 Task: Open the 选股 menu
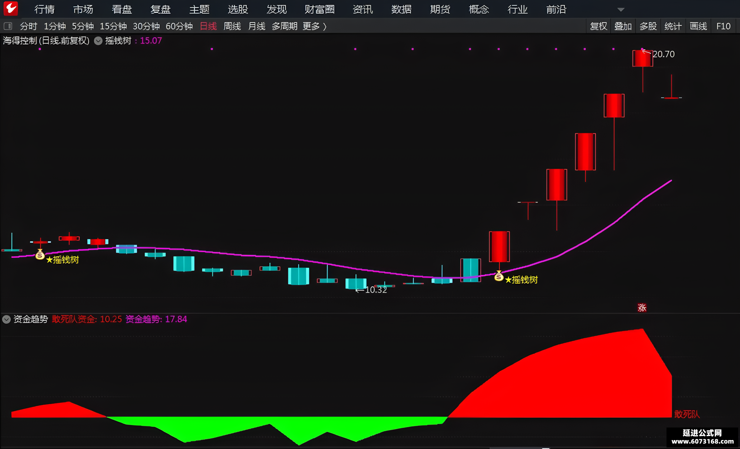coord(238,9)
